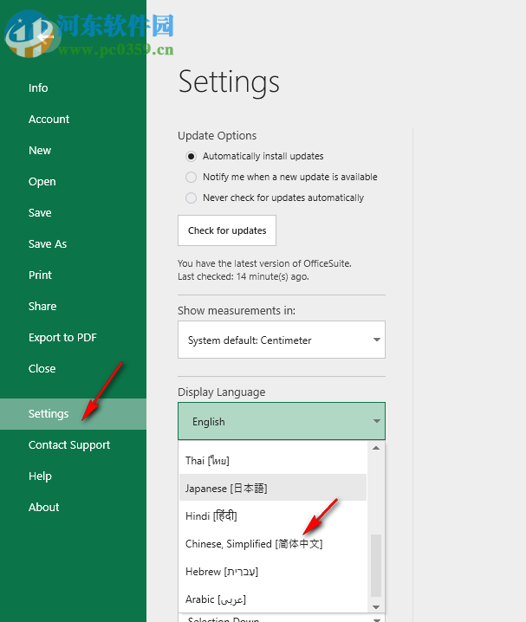This screenshot has height=622, width=526.
Task: Select New in the sidebar
Action: tap(40, 151)
